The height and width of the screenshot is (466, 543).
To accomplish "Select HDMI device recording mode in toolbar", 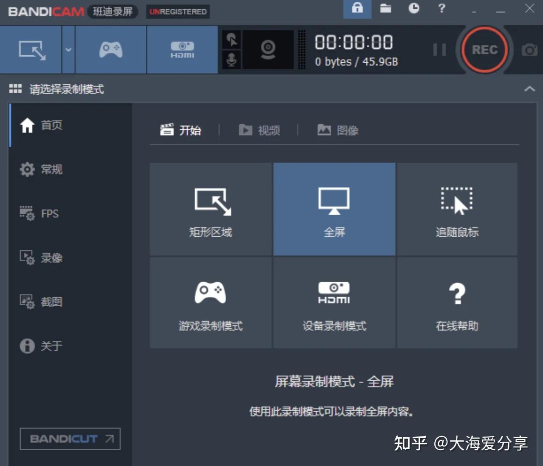I will coord(182,49).
